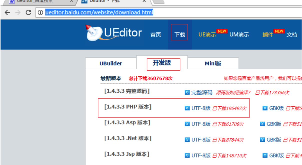The width and height of the screenshot is (302, 165).
Task: Click download icon for Jsp GBK版
Action: (x=265, y=156)
